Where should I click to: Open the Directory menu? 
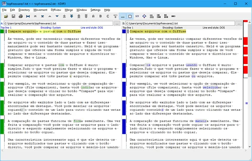[x=24, y=10]
